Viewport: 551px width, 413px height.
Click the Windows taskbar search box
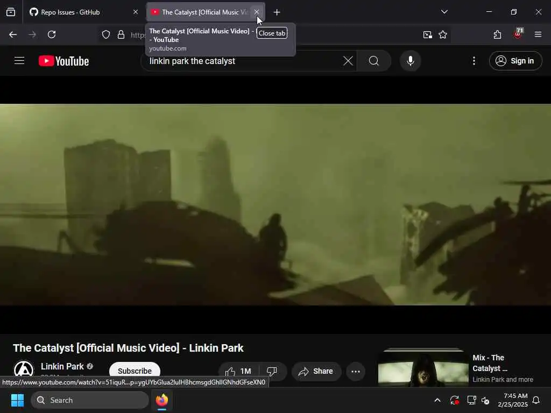(x=90, y=400)
